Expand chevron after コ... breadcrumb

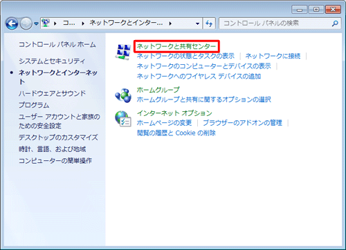click(x=83, y=23)
